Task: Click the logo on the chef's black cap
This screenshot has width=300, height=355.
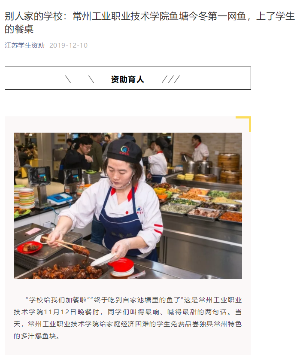Action: [125, 150]
